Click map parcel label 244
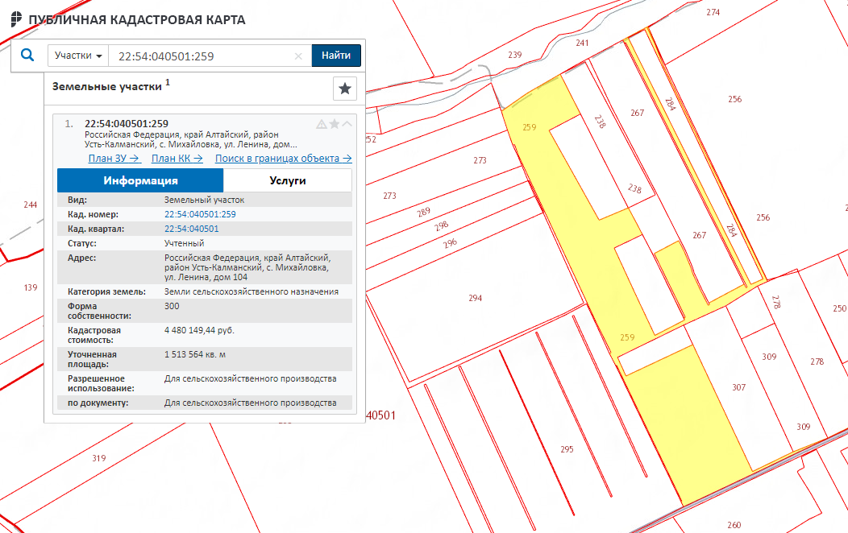The image size is (848, 533). pos(31,205)
